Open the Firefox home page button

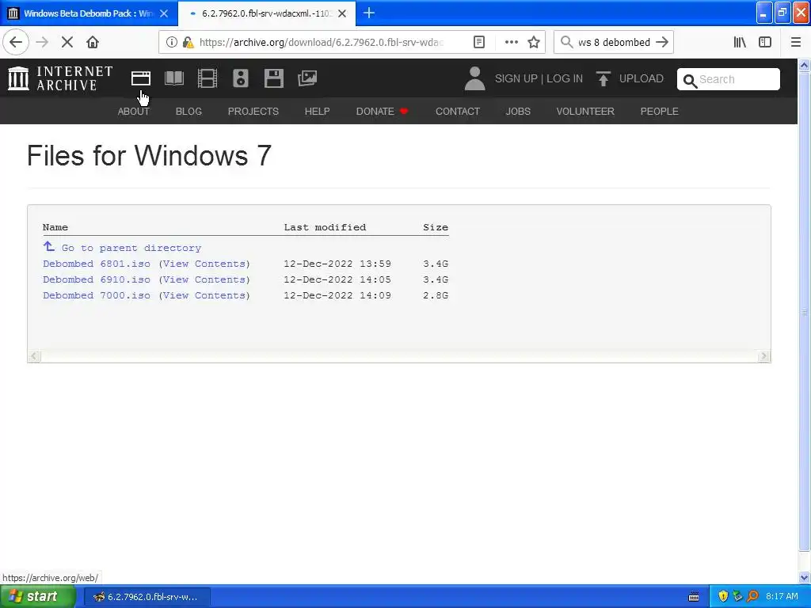(93, 42)
